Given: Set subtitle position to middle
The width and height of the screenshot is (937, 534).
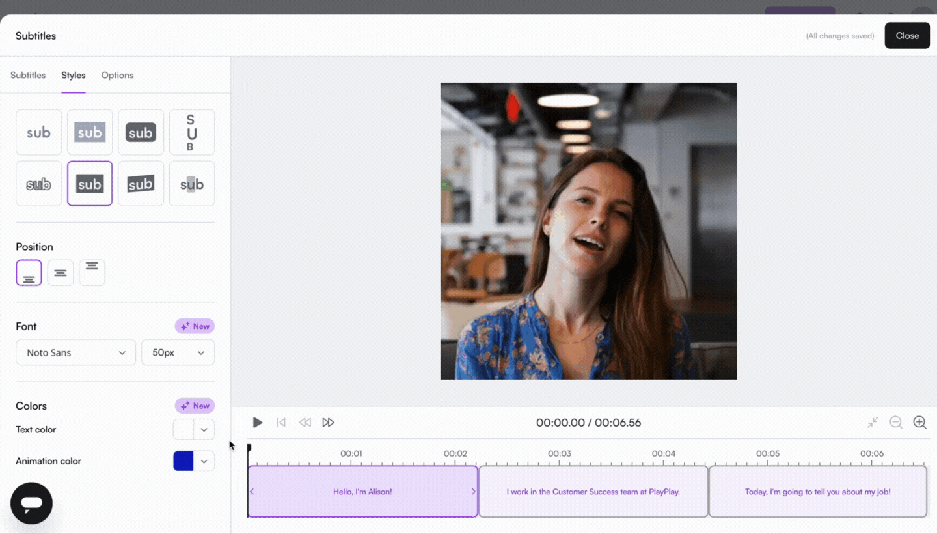Looking at the screenshot, I should click(x=61, y=273).
